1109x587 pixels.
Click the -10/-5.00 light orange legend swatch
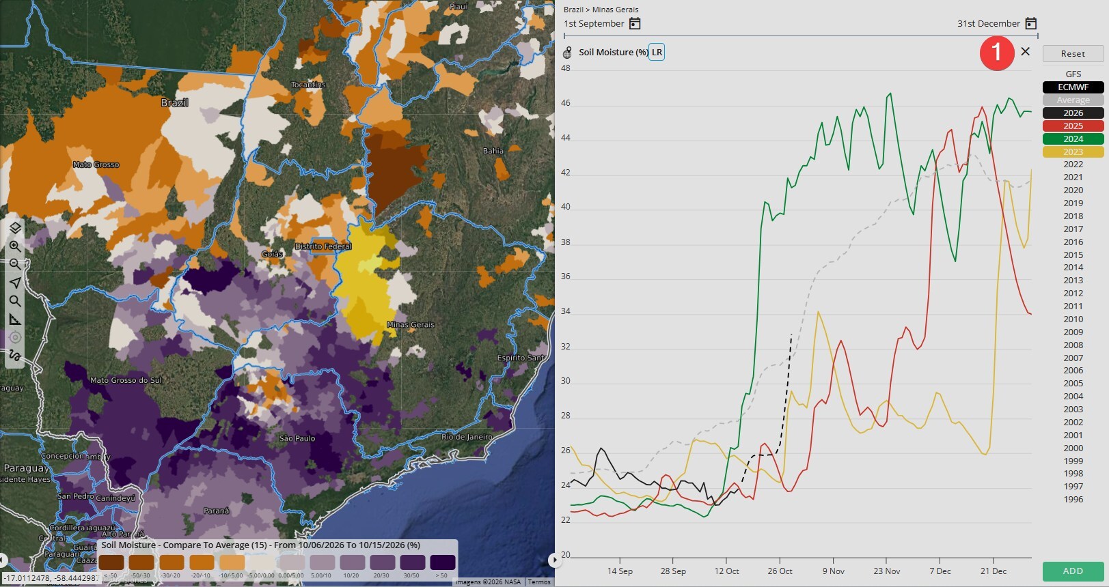(232, 562)
